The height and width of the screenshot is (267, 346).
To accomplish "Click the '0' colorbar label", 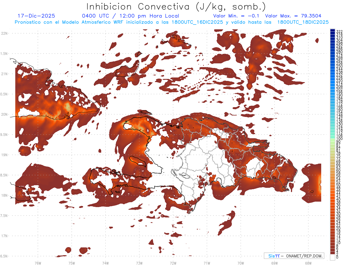I will tap(337, 257).
